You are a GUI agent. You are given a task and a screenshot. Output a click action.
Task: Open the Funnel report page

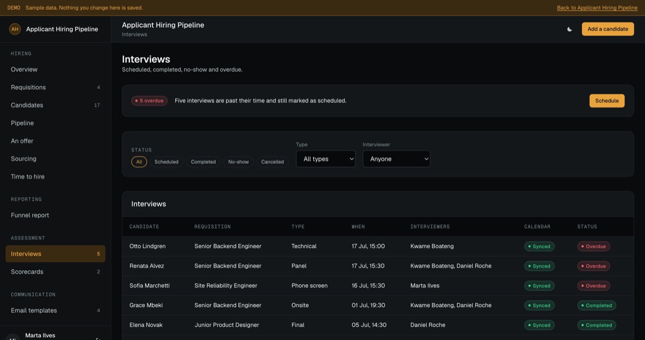click(55, 215)
